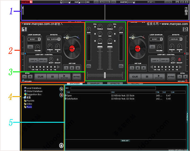190x151 pixels.
Task: Shift deck 1 loop length left arrow
Action: (x=29, y=67)
